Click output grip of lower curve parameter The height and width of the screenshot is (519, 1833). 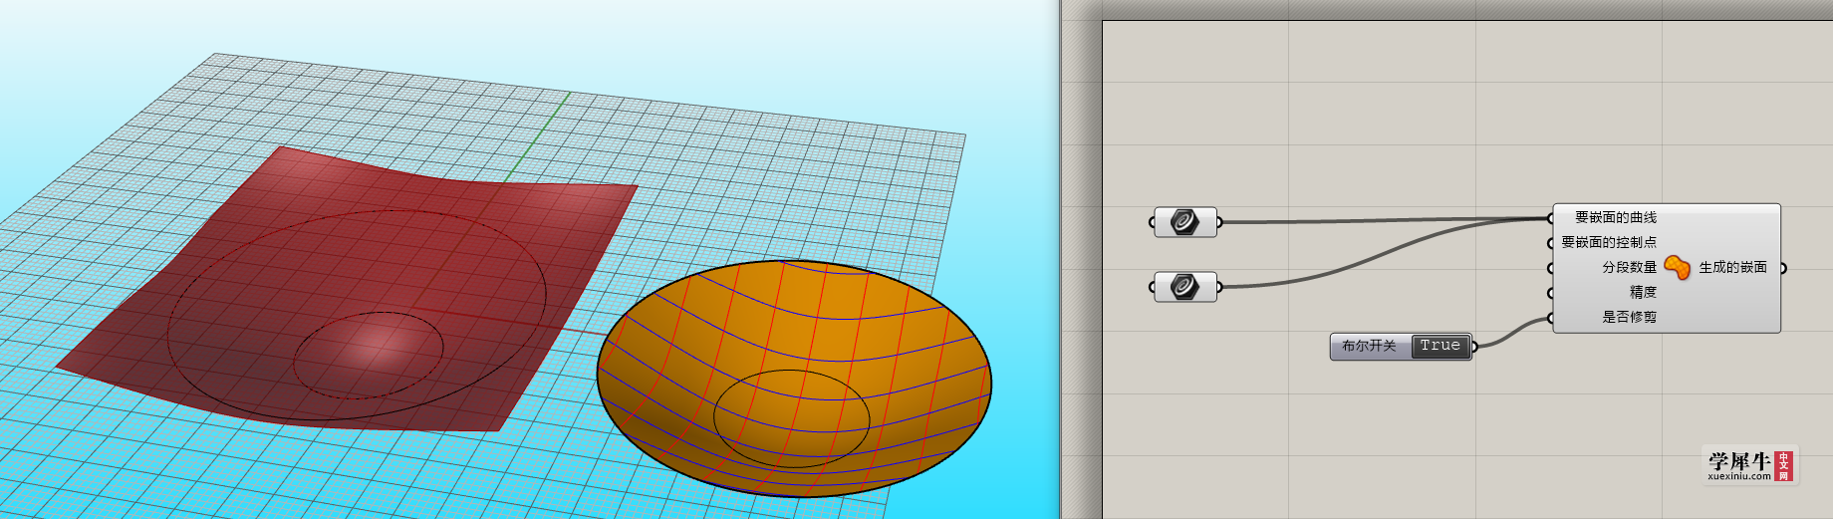(1220, 287)
